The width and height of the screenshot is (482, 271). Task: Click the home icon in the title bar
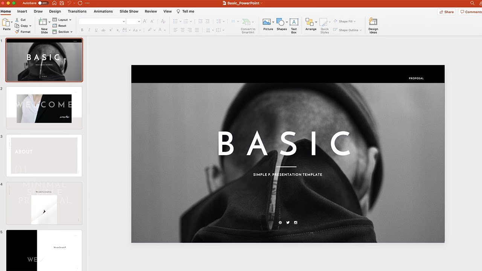pos(54,3)
